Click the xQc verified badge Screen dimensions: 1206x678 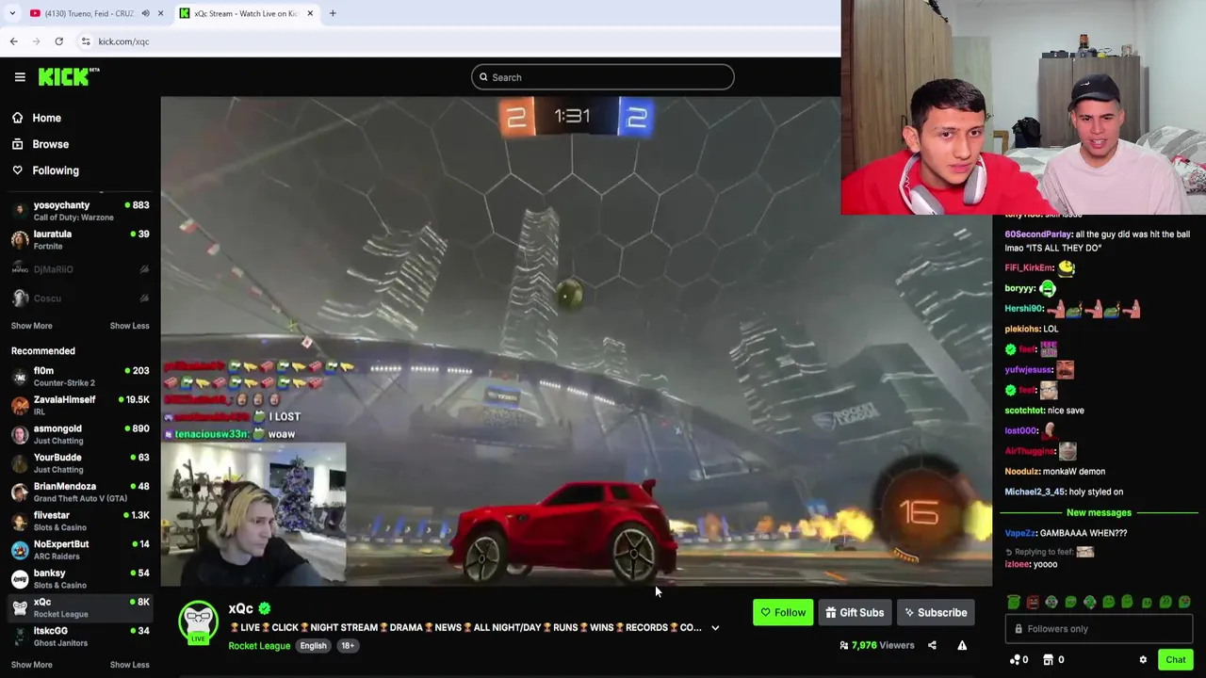point(265,609)
